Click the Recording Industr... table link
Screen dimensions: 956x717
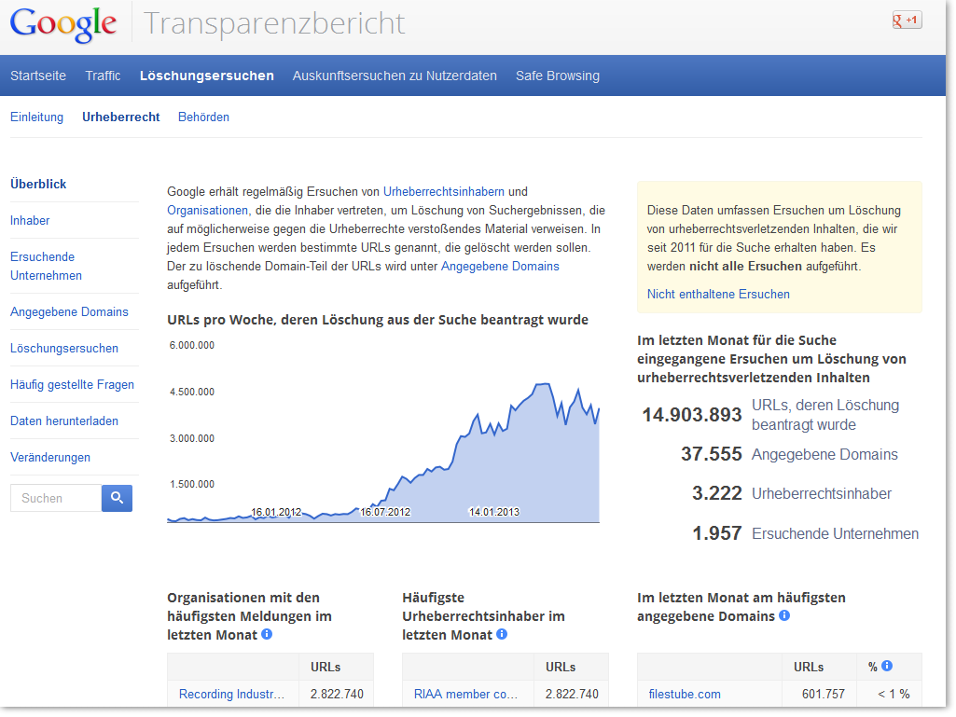coord(231,695)
